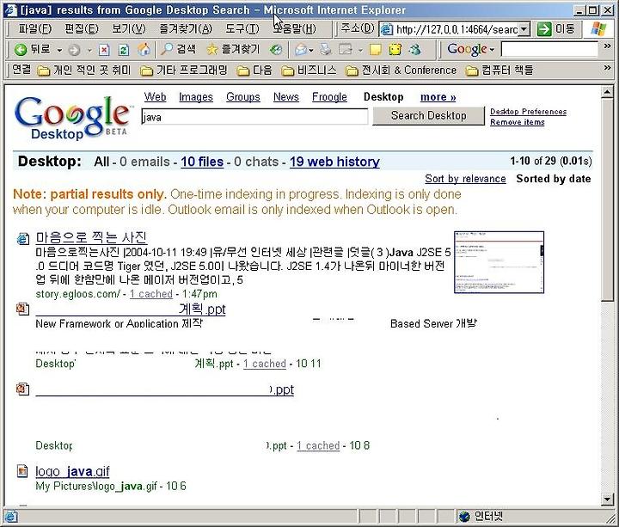Open the Media or History globe icon
Screen dimensions: 619x527
tap(276, 50)
